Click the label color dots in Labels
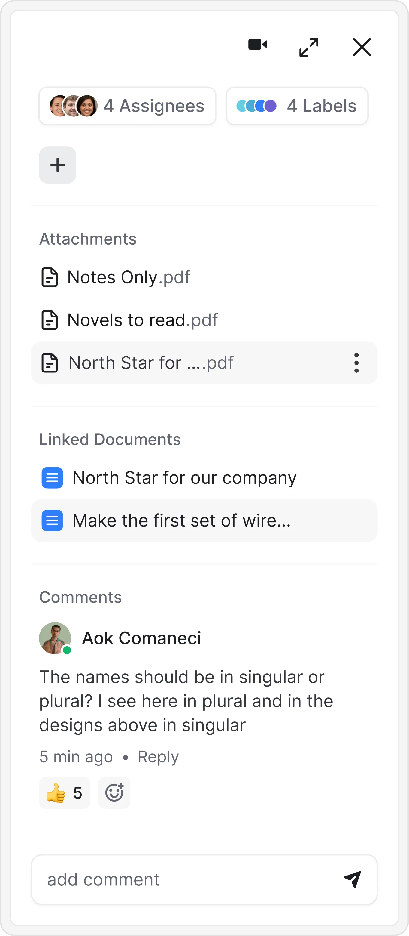 256,106
